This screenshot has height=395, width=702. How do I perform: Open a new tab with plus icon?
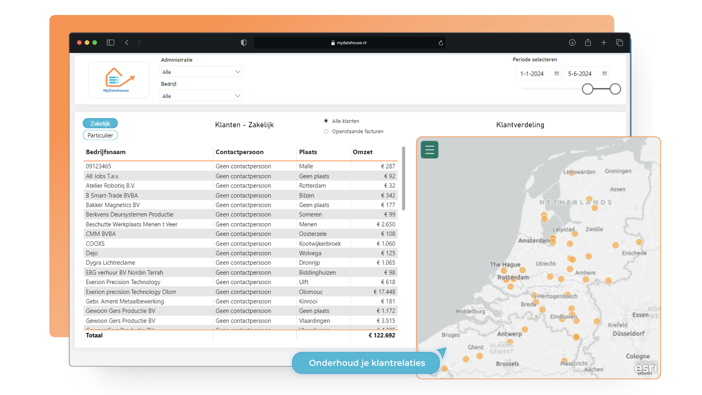pos(604,42)
